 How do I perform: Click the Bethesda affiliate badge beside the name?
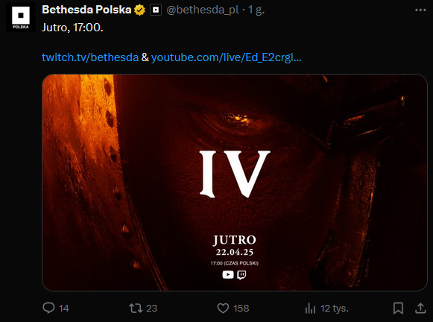[156, 10]
